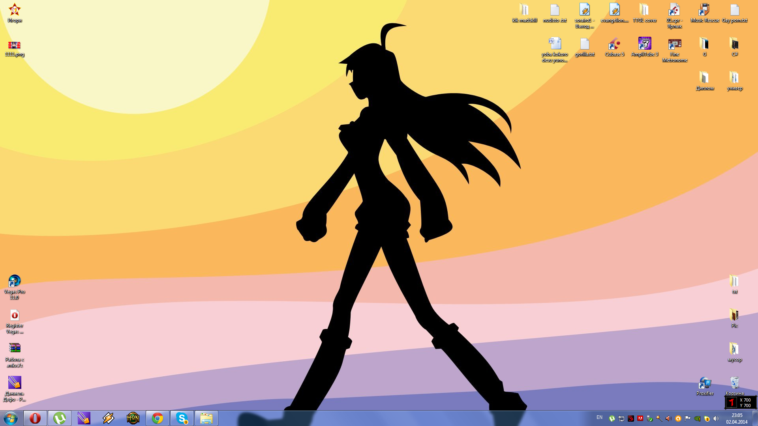The image size is (758, 426).
Task: Open the универ folder
Action: tap(735, 81)
